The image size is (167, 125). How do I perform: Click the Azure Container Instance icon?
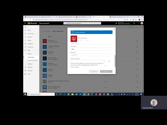click(x=45, y=87)
